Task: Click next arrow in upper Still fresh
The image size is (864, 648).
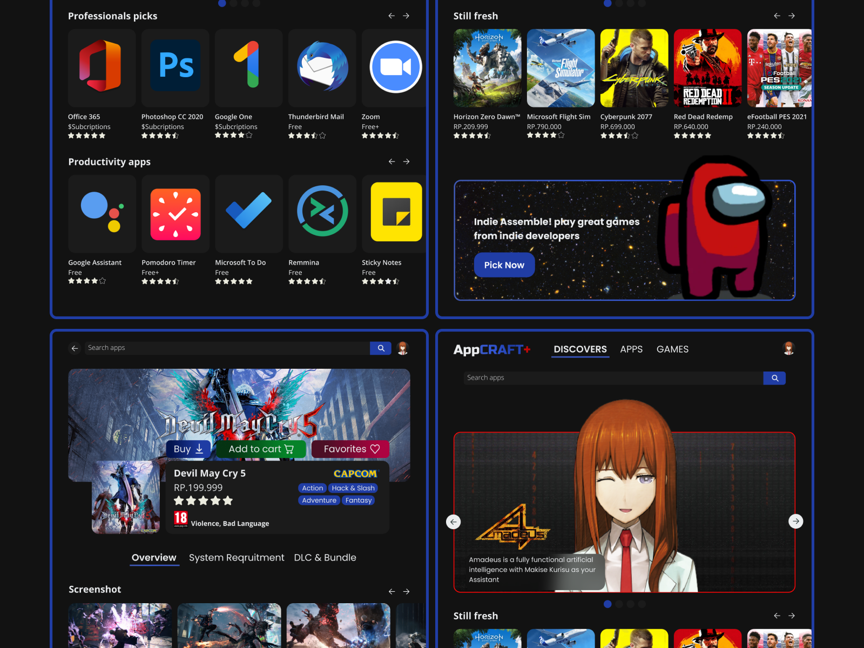Action: coord(792,16)
